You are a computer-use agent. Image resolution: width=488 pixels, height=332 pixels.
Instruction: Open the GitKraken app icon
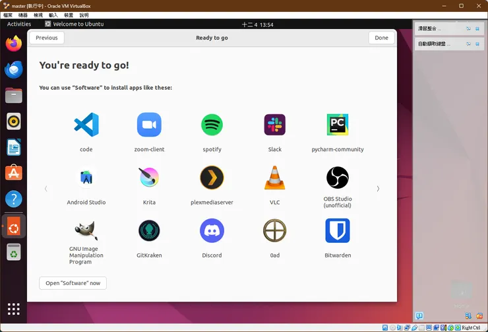tap(149, 230)
